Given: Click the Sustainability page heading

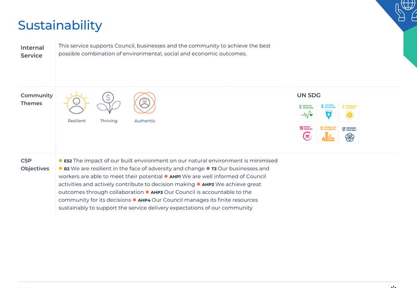Looking at the screenshot, I should tap(60, 25).
